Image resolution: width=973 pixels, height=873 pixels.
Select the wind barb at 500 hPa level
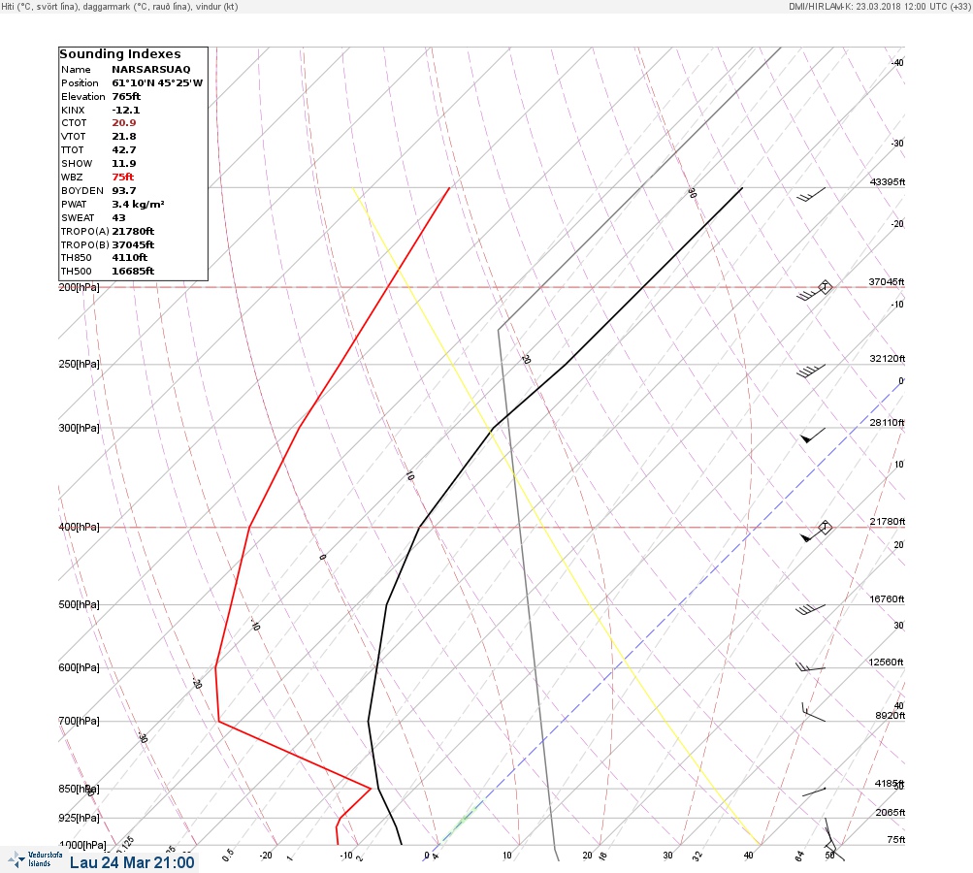click(810, 609)
